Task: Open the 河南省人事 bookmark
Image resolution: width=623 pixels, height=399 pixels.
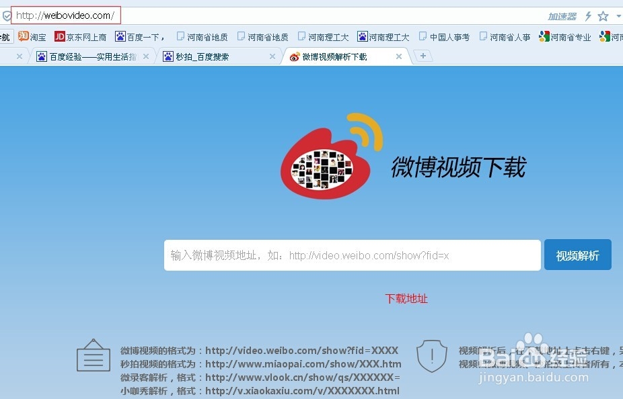Action: click(505, 37)
